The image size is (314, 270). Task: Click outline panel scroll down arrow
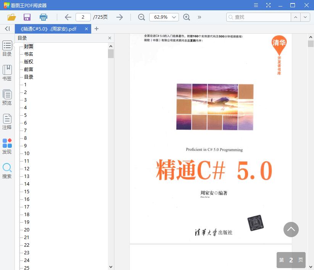[x=111, y=267]
